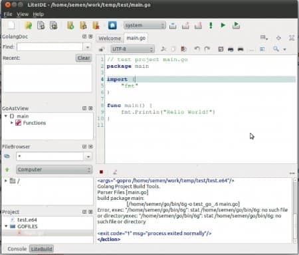The height and width of the screenshot is (255, 299).
Task: Click the print preview icon in editor toolbar
Action: pos(221,49)
